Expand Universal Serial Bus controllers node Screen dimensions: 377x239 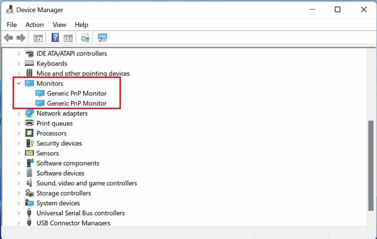pos(19,213)
